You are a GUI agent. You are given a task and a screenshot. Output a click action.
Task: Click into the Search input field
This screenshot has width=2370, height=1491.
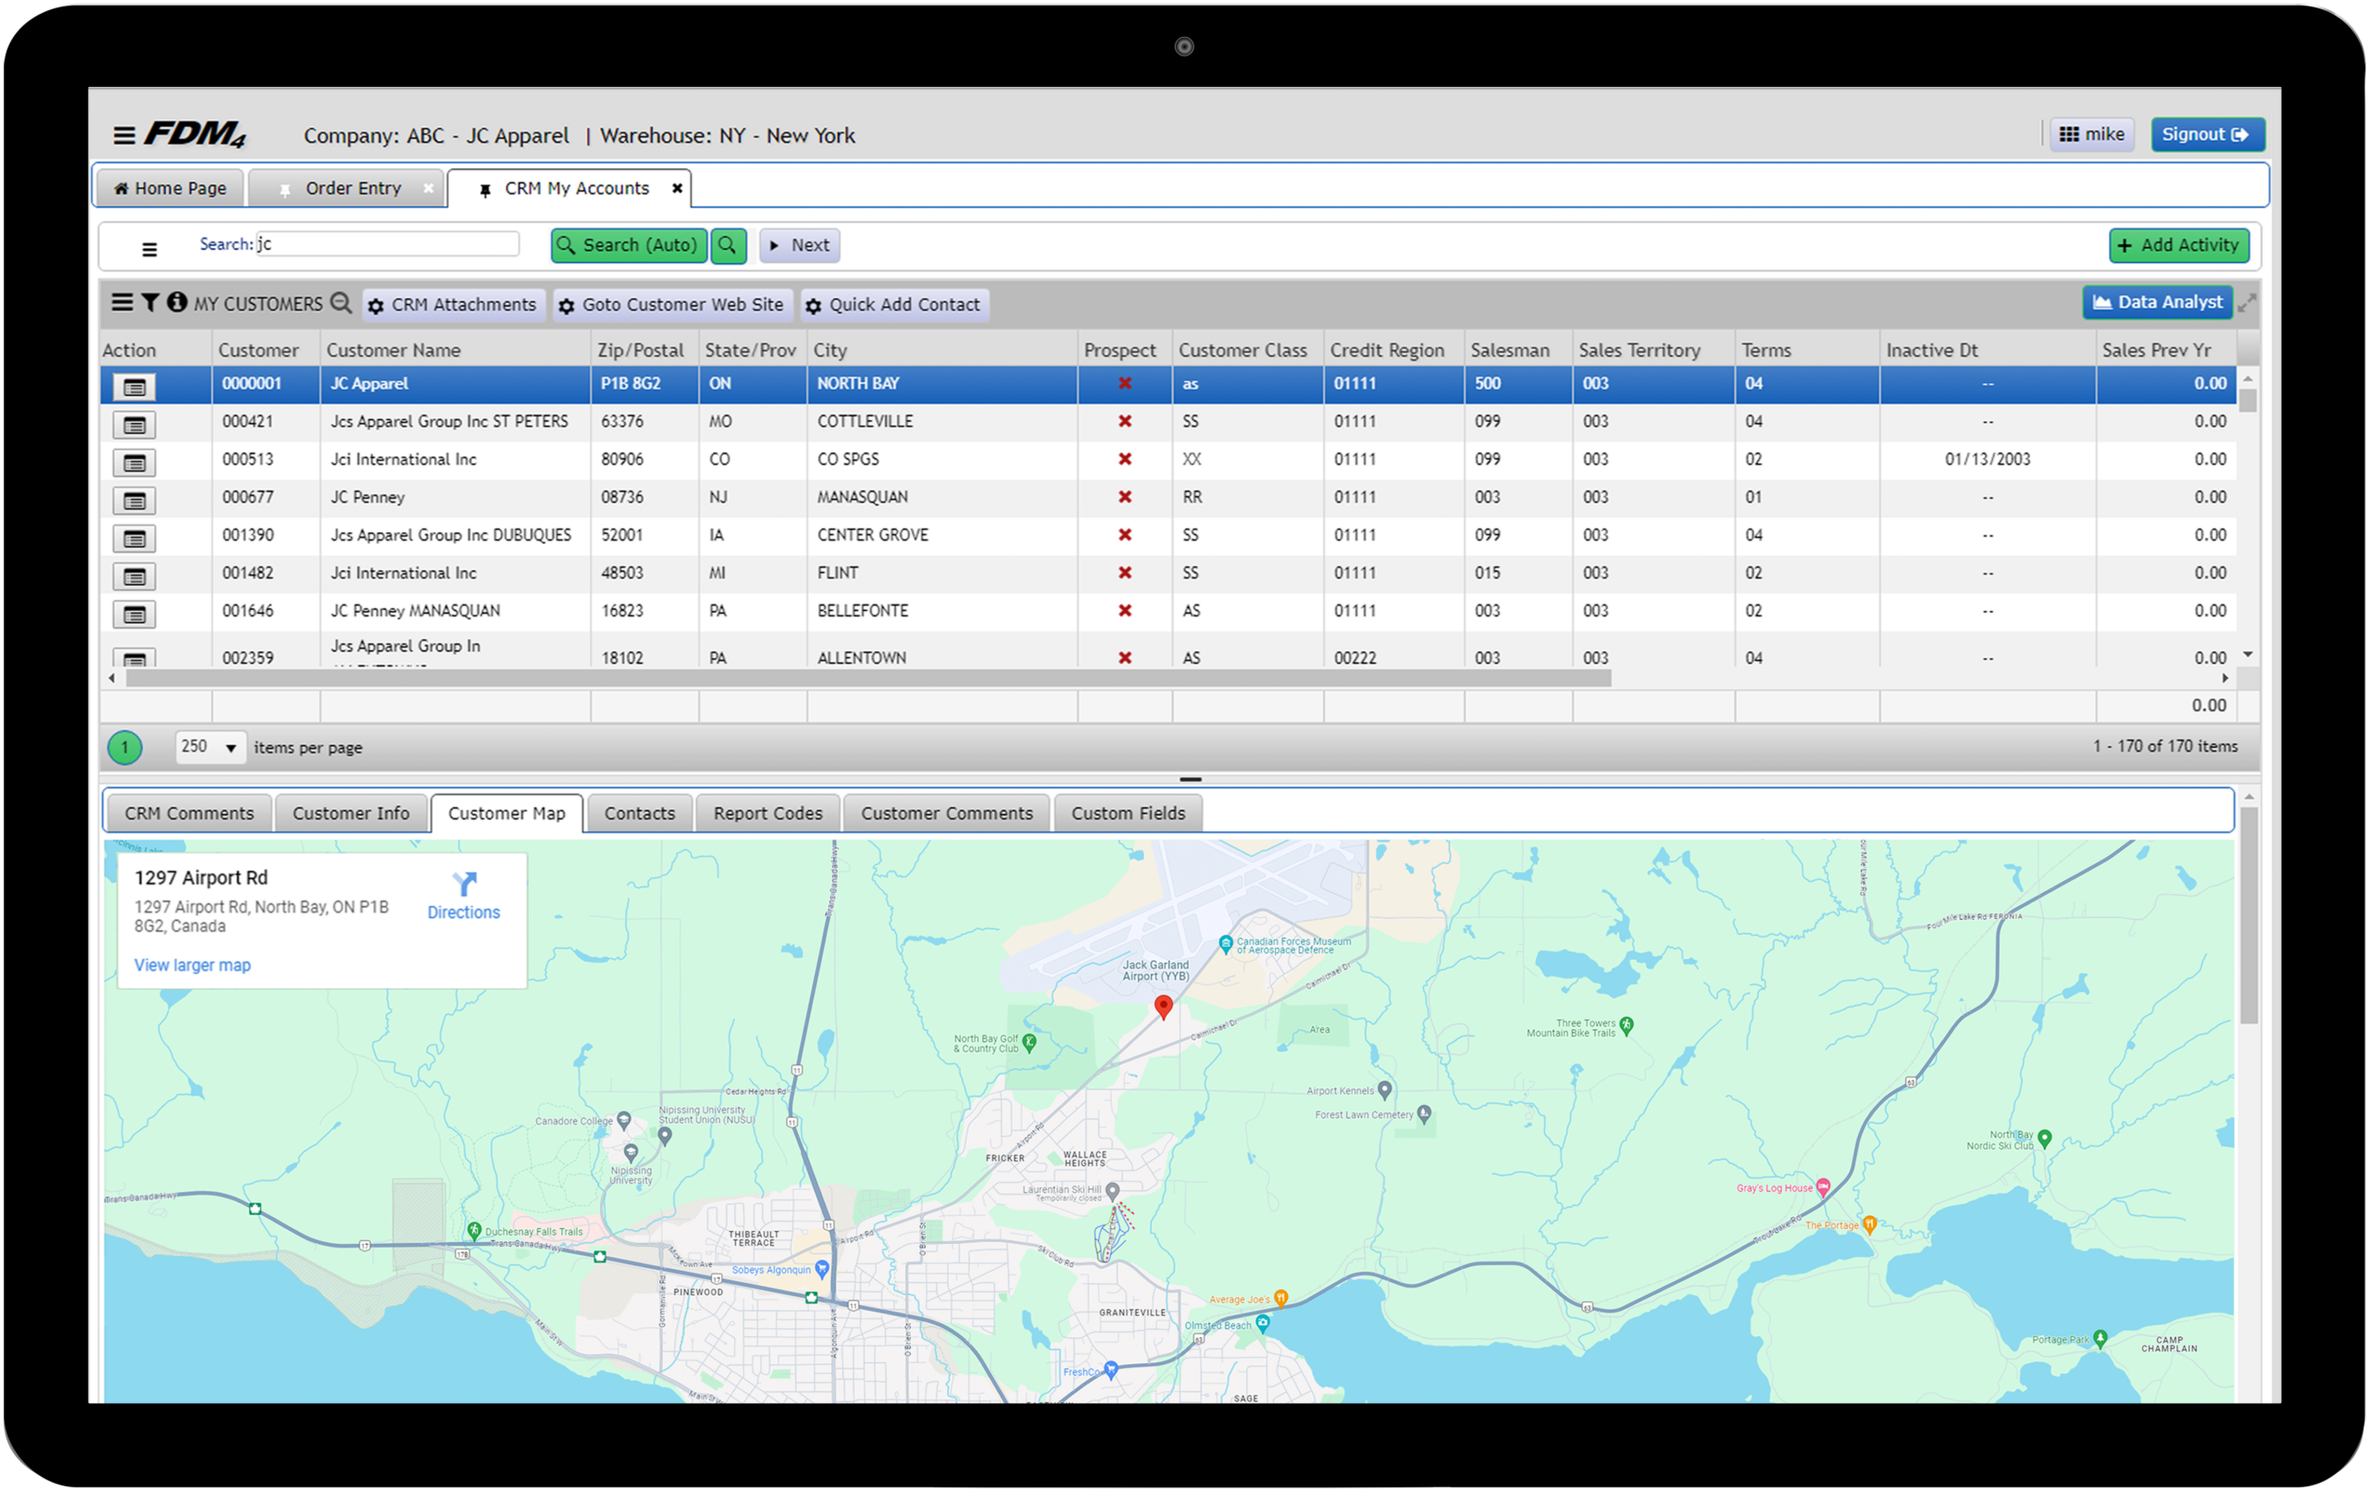389,244
